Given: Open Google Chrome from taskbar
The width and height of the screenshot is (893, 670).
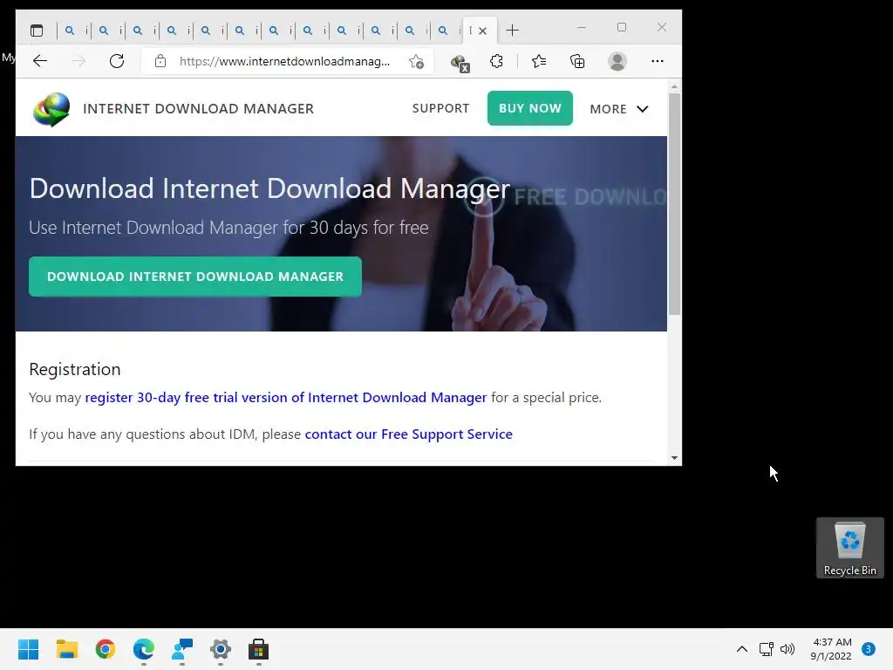Looking at the screenshot, I should 106,649.
